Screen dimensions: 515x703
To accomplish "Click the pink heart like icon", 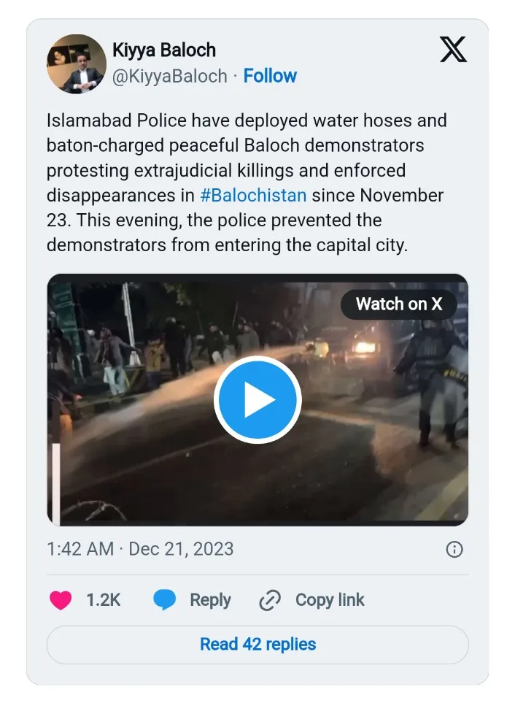I will pos(61,600).
